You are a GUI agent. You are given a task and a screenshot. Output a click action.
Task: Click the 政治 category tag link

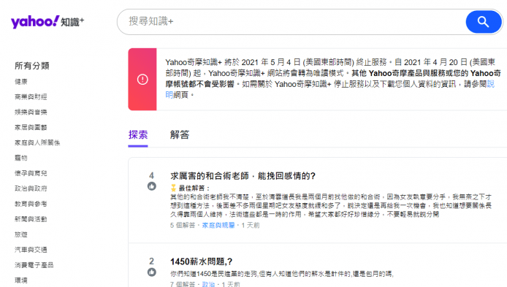click(x=208, y=284)
